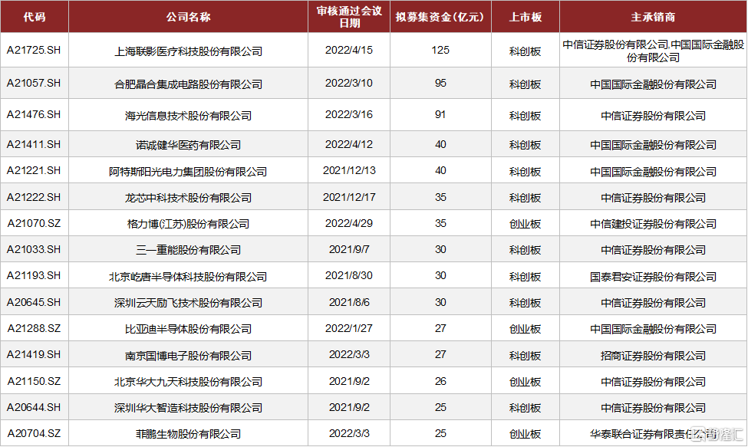Screen dimensions: 748x447
Task: Select the date 2021/8/30
Action: tap(349, 275)
